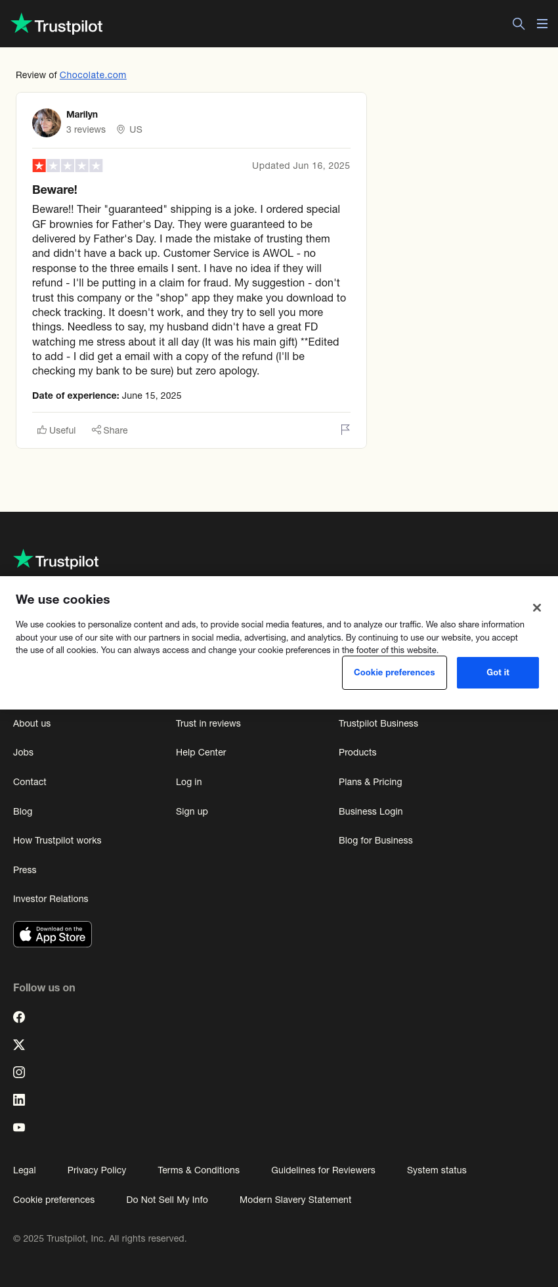Open Privacy Policy link

97,1170
